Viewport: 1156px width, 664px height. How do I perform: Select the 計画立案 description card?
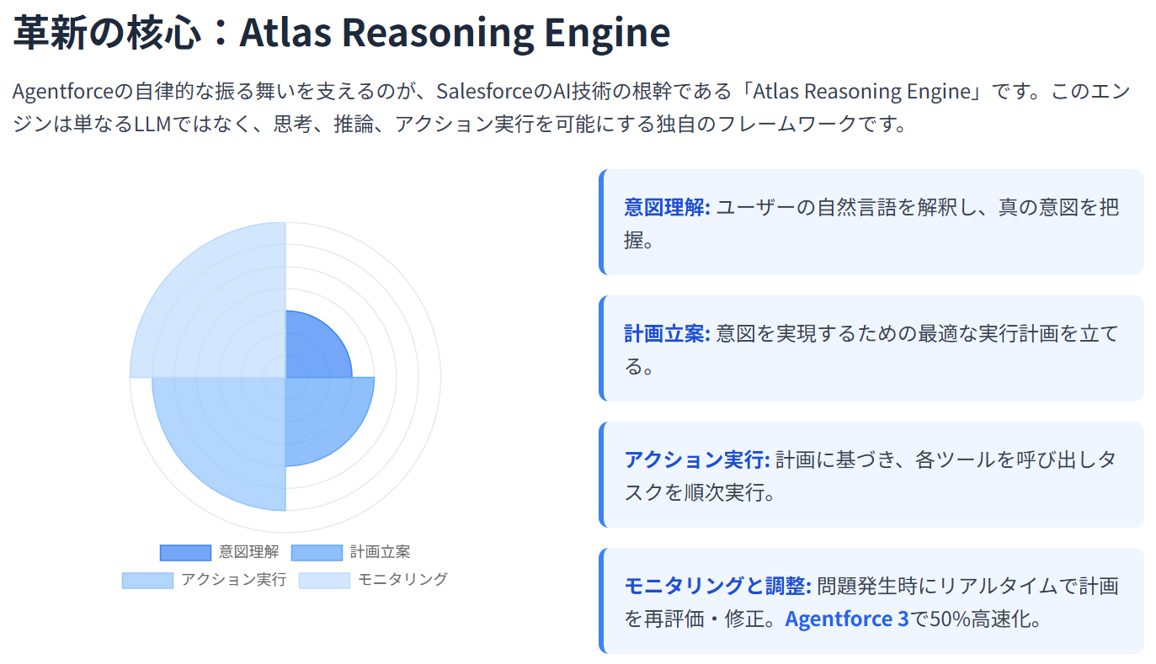pyautogui.click(x=872, y=349)
